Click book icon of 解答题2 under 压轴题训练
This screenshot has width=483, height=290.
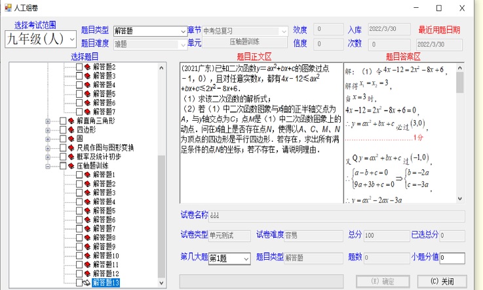click(x=87, y=184)
